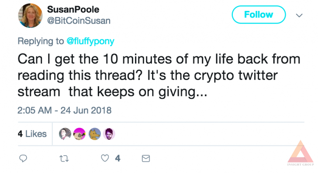Open the 2:05 AM - 24 Jun 2018 timestamp
Image resolution: width=318 pixels, height=173 pixels.
click(x=65, y=111)
